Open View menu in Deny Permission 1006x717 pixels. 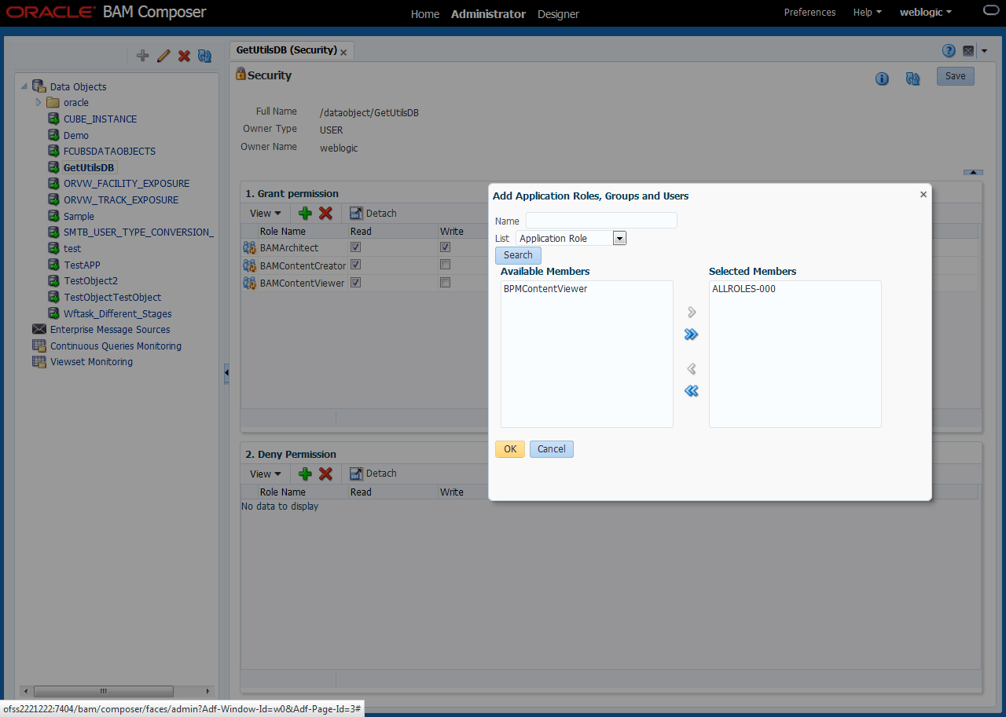pyautogui.click(x=265, y=474)
